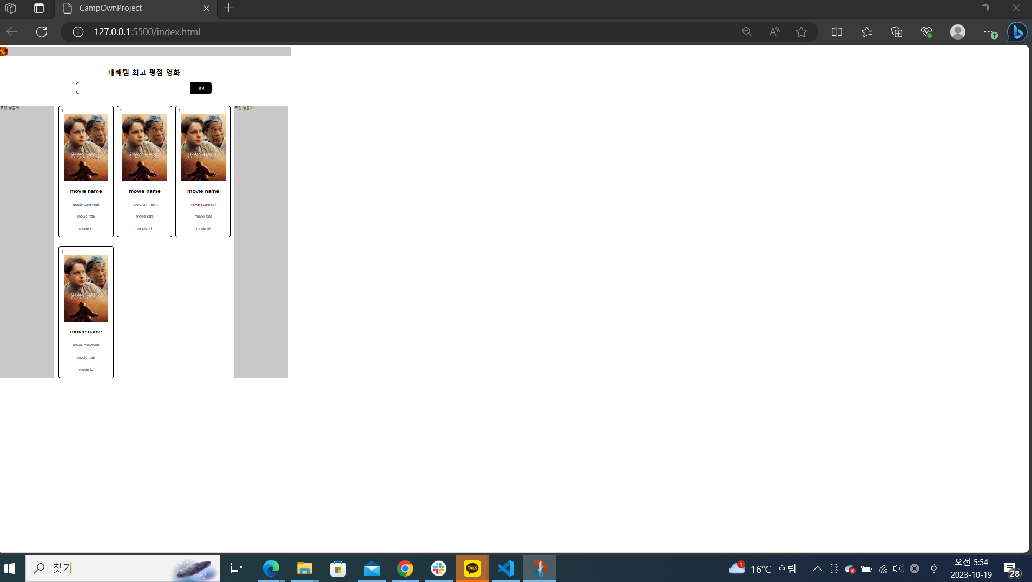
Task: Click the second movie card poster
Action: coord(144,148)
